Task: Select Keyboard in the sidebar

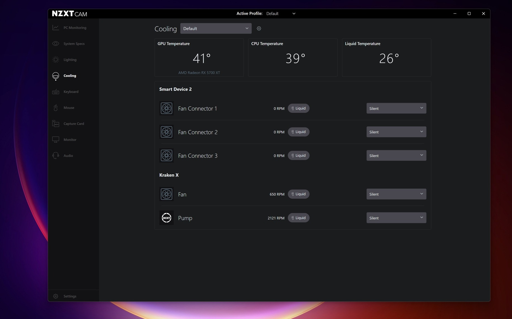Action: (x=71, y=92)
